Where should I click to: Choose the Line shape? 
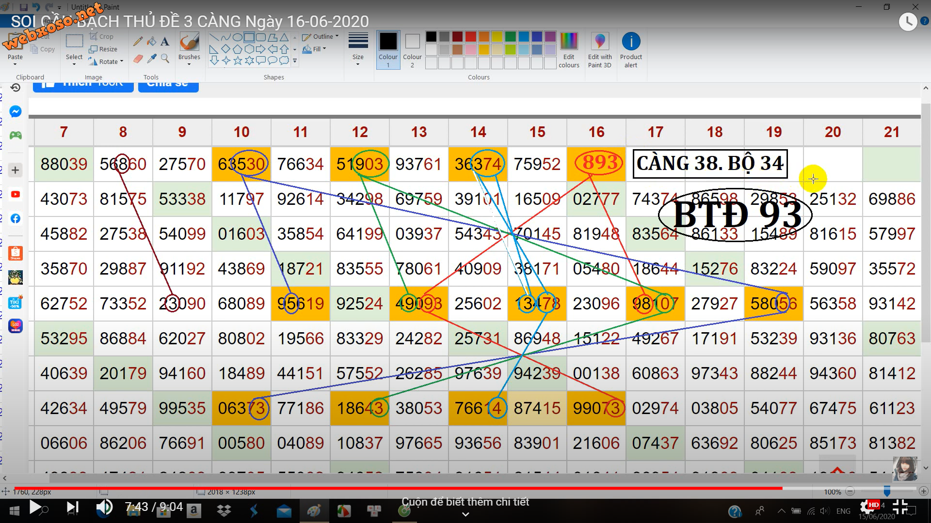tap(214, 38)
